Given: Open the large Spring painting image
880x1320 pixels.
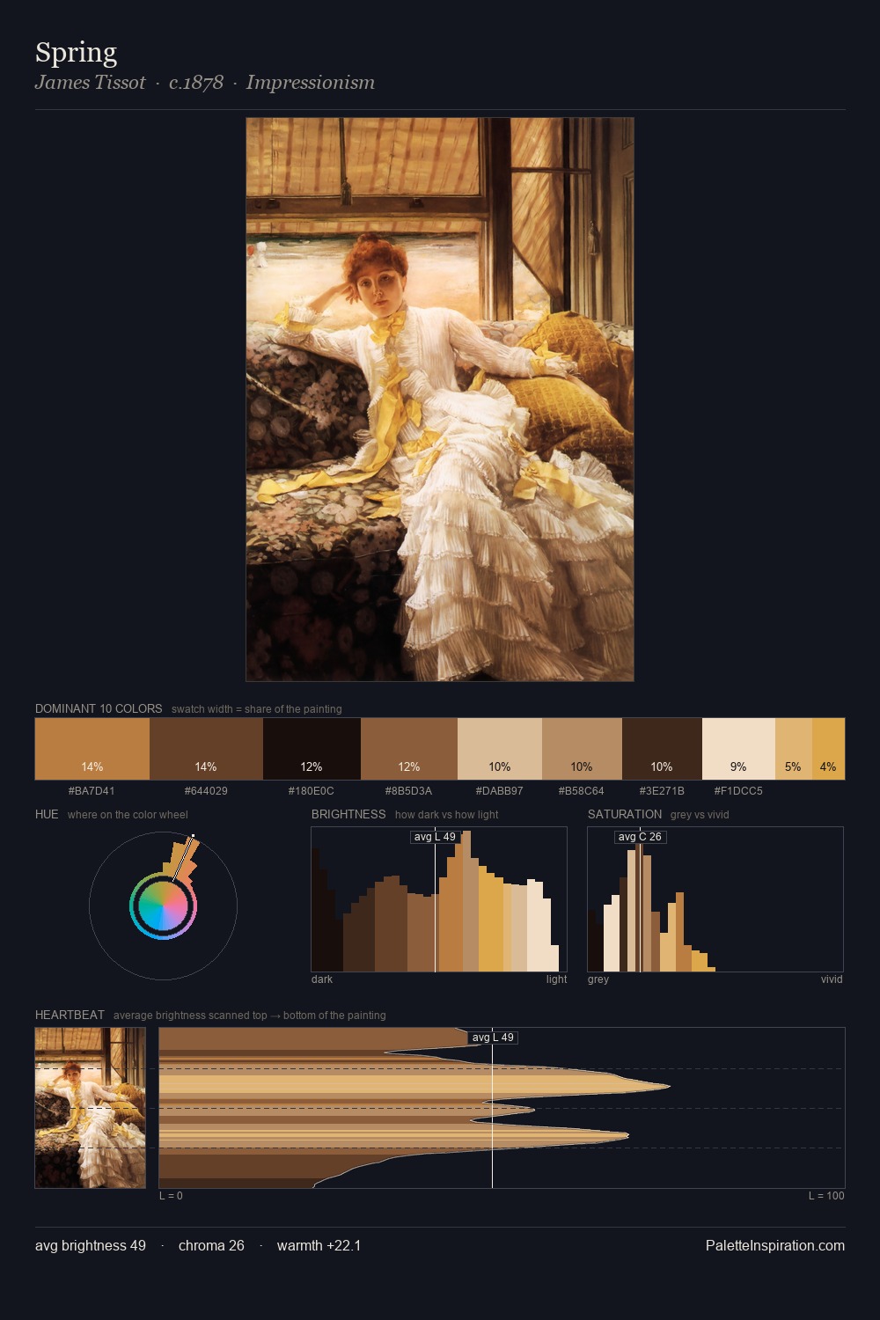Looking at the screenshot, I should point(440,400).
